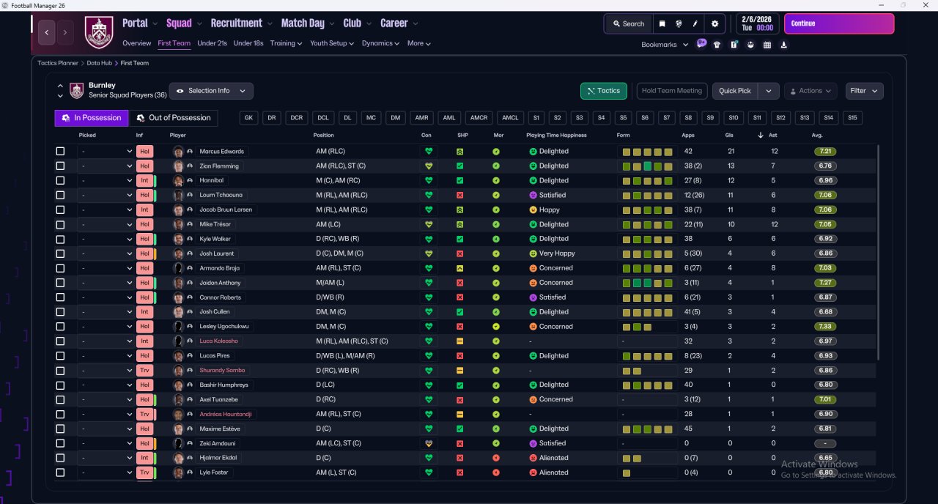Click the download tray shortcut icon
The height and width of the screenshot is (504, 938).
(784, 45)
